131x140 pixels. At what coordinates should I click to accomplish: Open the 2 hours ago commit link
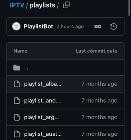(x=70, y=27)
